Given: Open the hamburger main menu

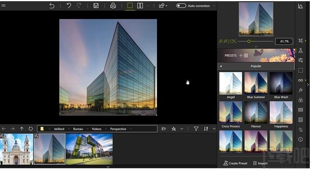Looking at the screenshot, I should [4, 6].
